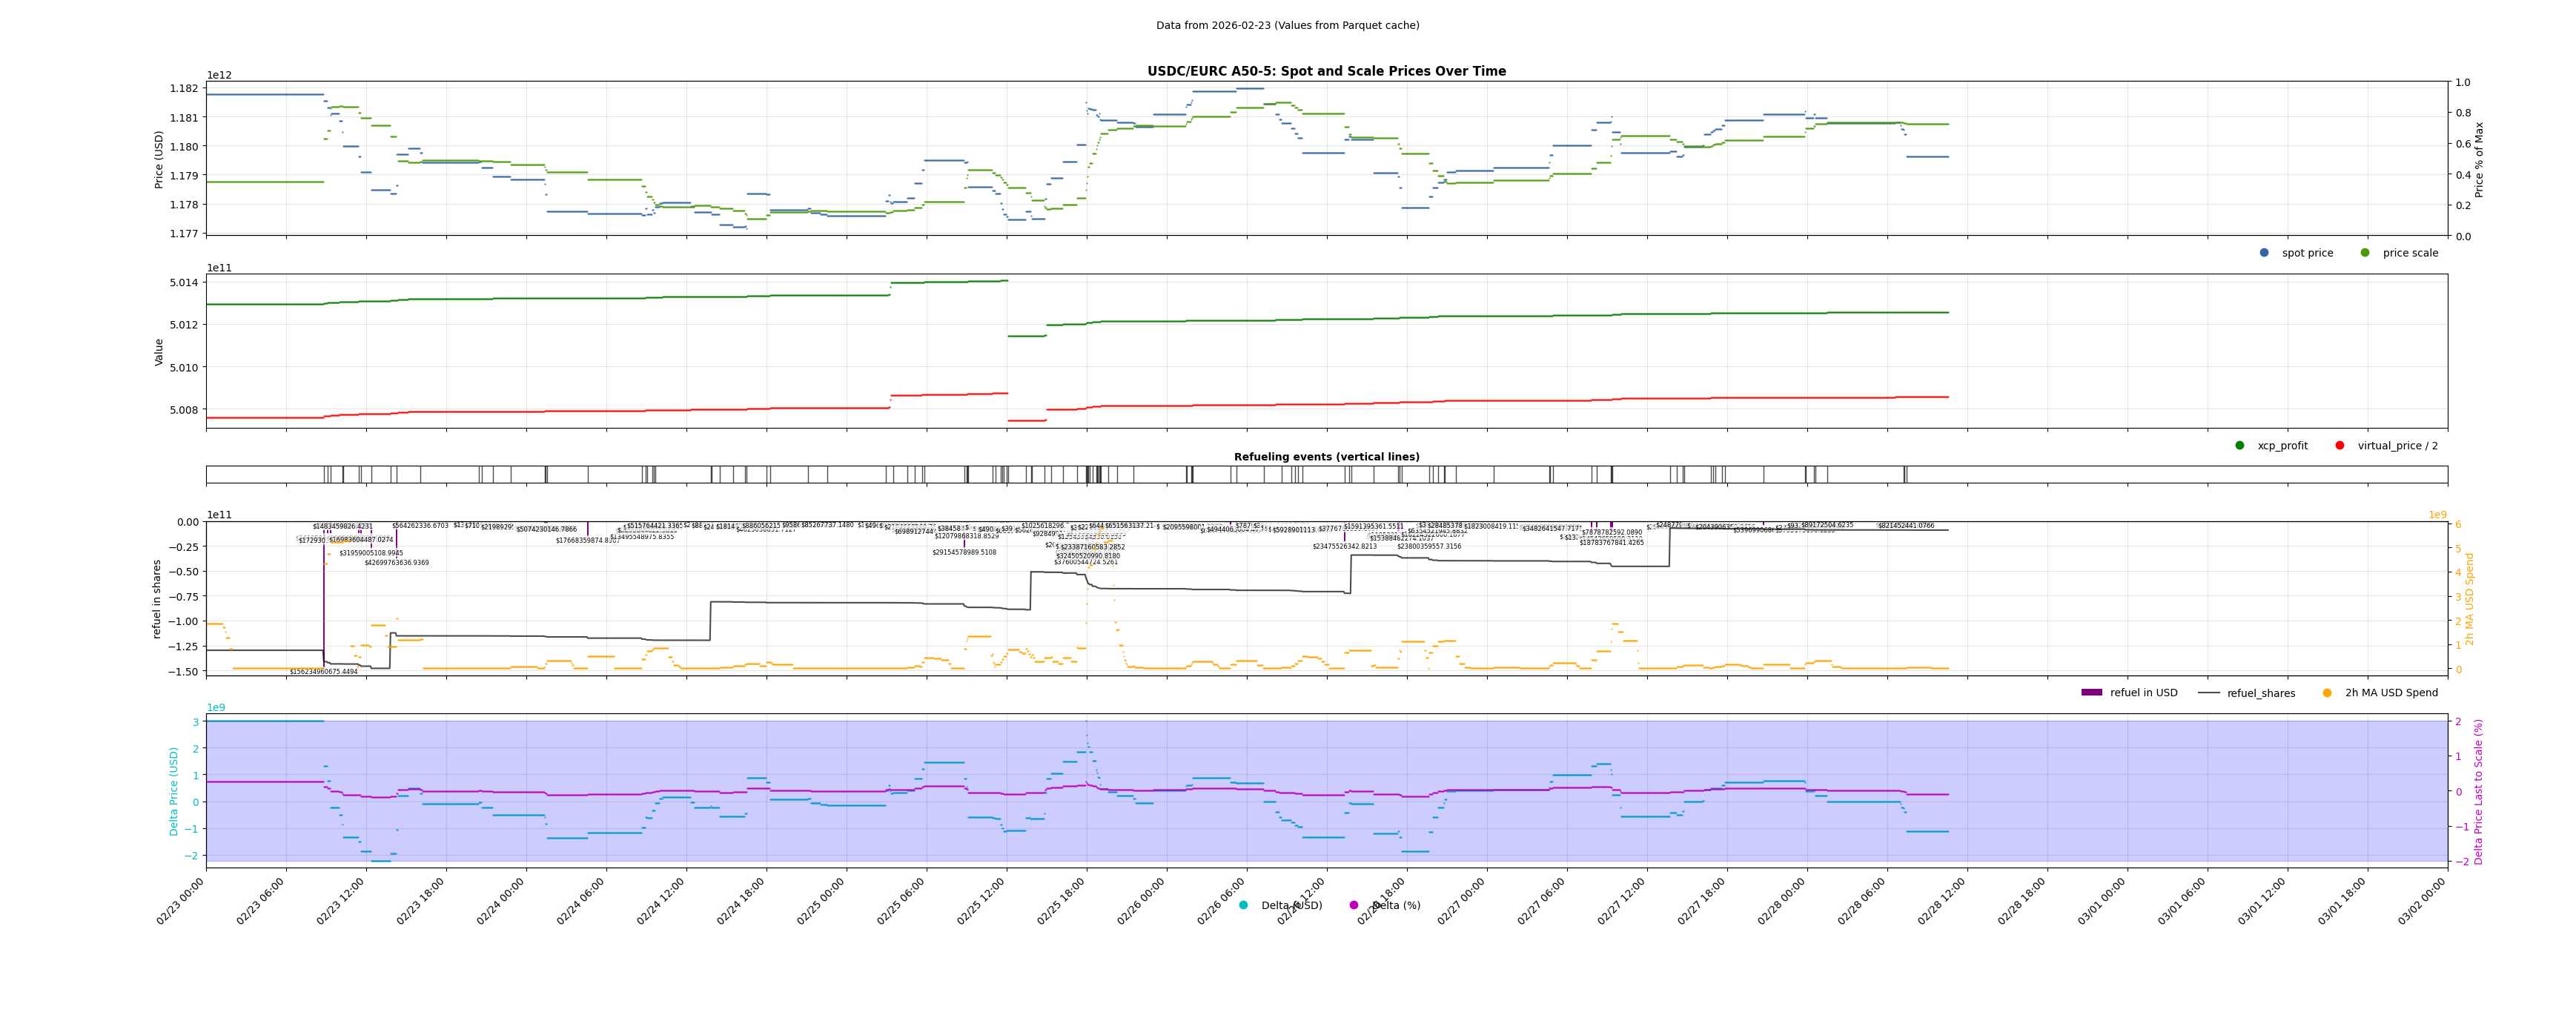The width and height of the screenshot is (2576, 1021).
Task: Click the red virtual_price / 2 legend dot
Action: point(2340,446)
